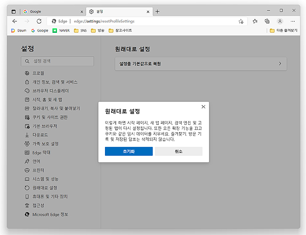Viewport: 306px width, 235px height.
Task: Switch to the Google tab
Action: coord(53,12)
